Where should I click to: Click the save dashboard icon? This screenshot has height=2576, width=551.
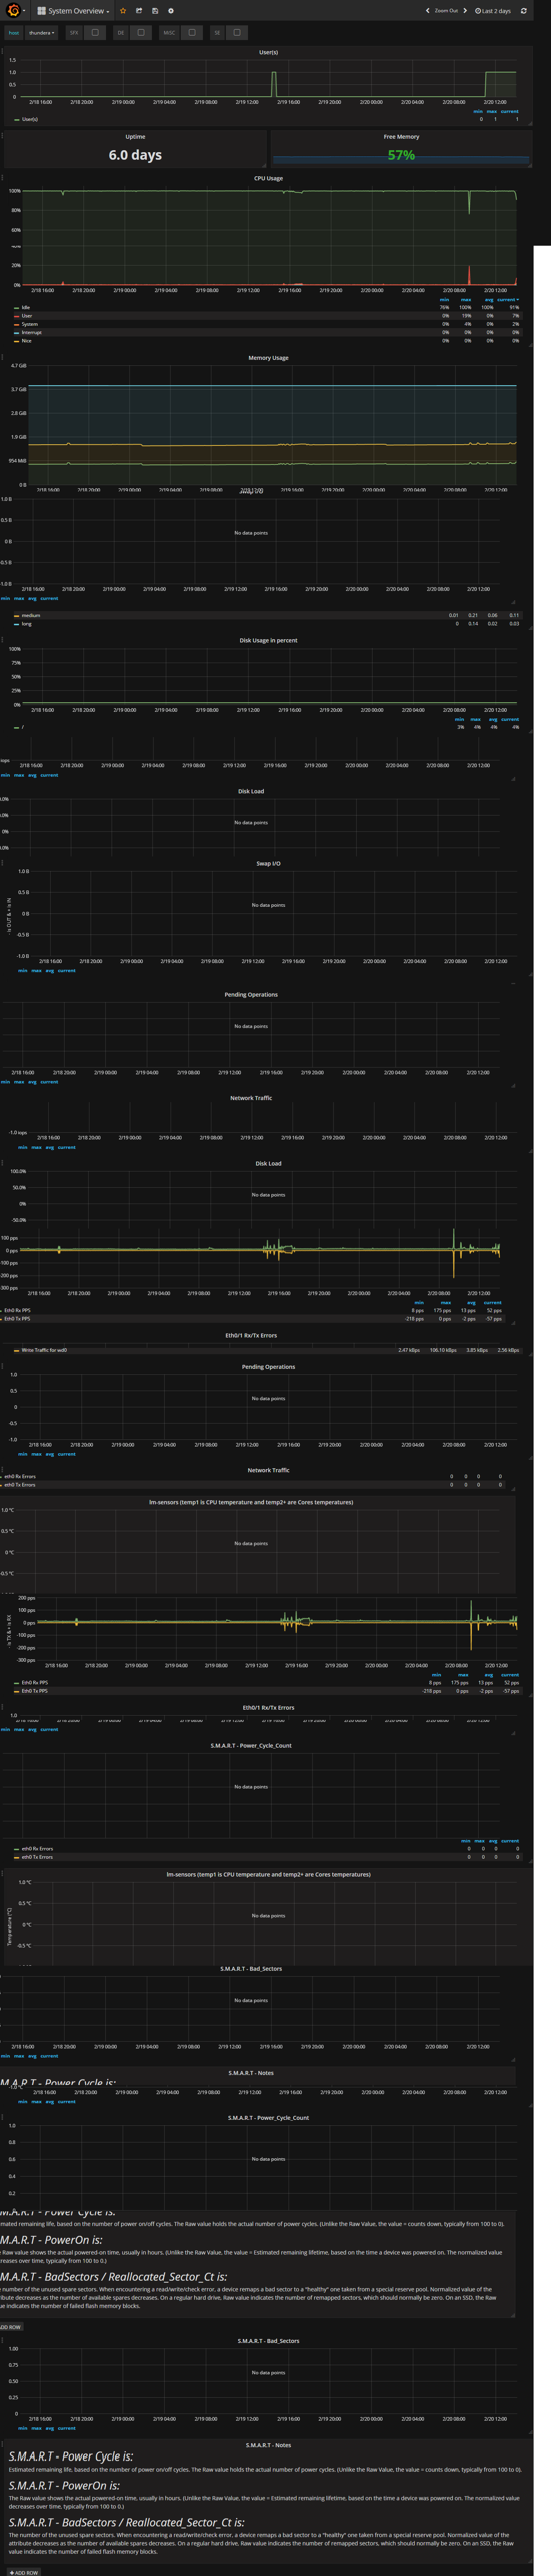pos(155,11)
